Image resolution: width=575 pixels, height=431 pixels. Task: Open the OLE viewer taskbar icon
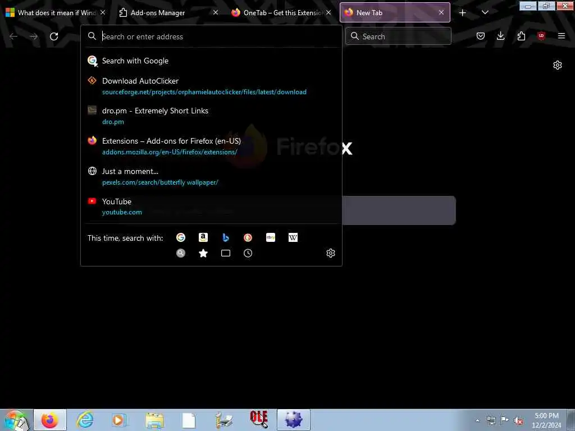pos(259,420)
